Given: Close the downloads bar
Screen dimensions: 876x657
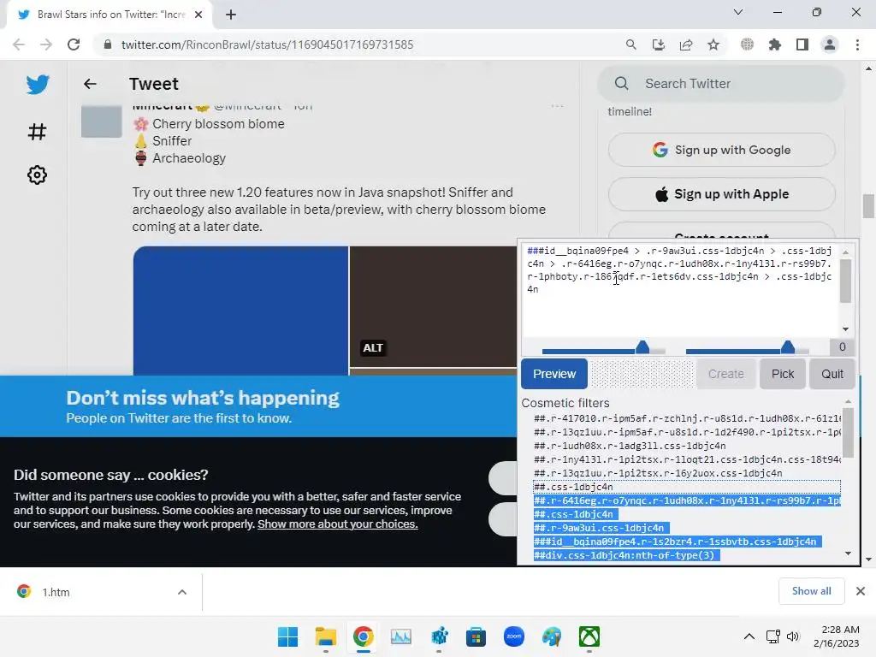Looking at the screenshot, I should pos(861,591).
